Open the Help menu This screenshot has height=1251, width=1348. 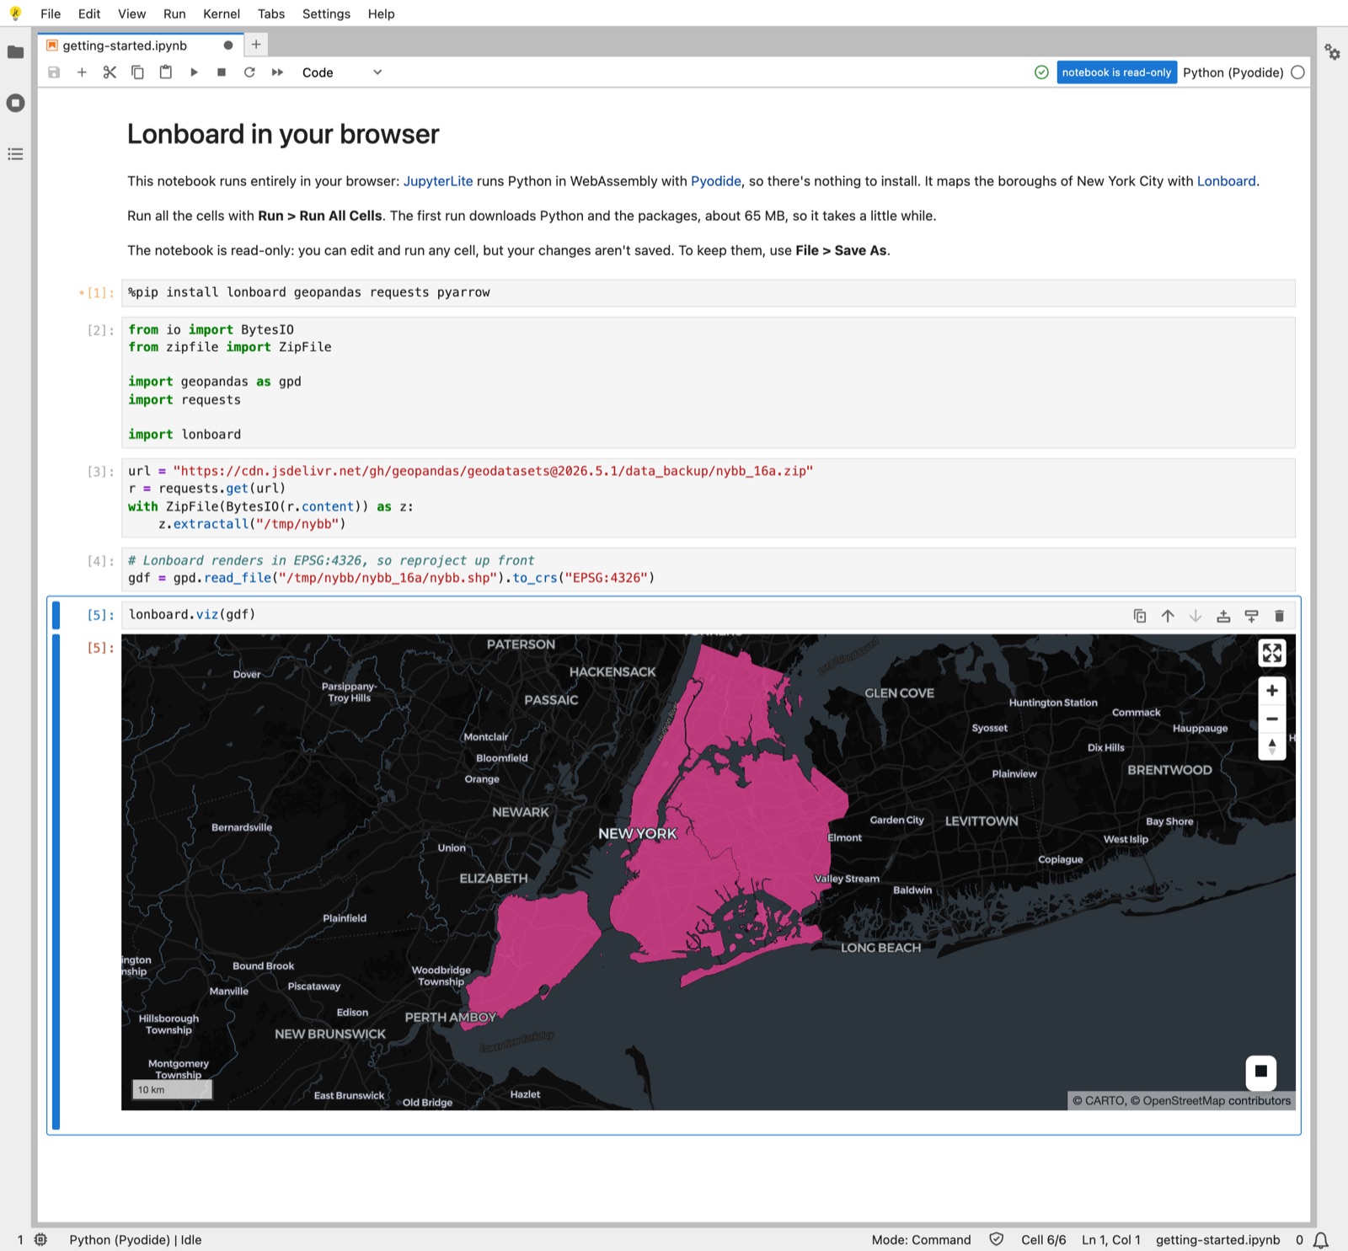coord(381,13)
